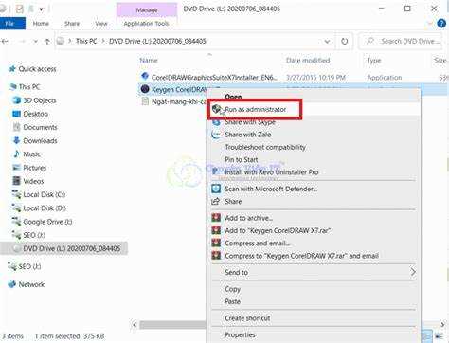Click the Search DVD Drive field
This screenshot has width=449, height=343.
click(401, 41)
